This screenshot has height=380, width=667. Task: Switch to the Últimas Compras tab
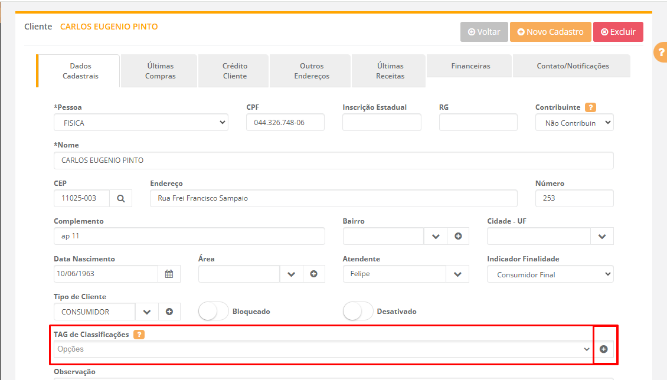tap(160, 71)
